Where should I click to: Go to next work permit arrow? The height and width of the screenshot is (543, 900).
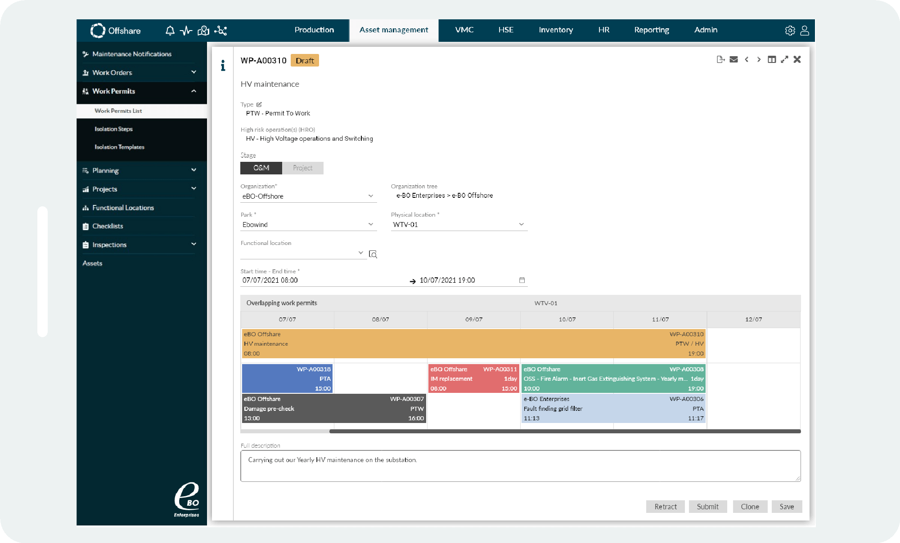point(759,59)
